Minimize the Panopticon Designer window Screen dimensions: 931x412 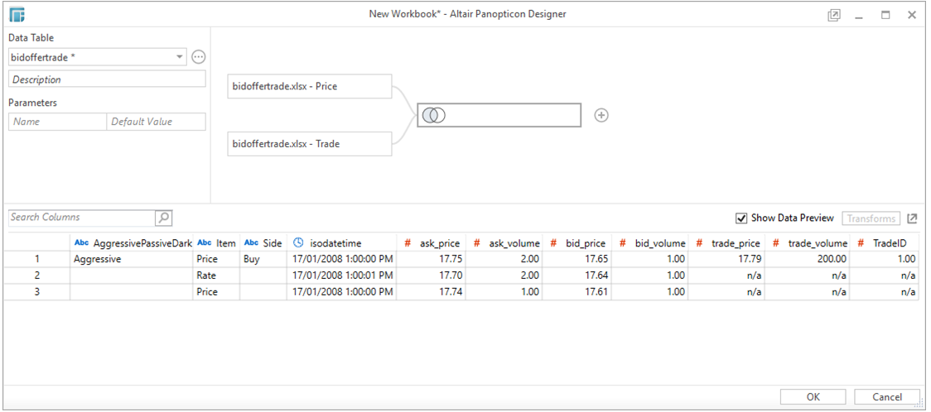(859, 16)
